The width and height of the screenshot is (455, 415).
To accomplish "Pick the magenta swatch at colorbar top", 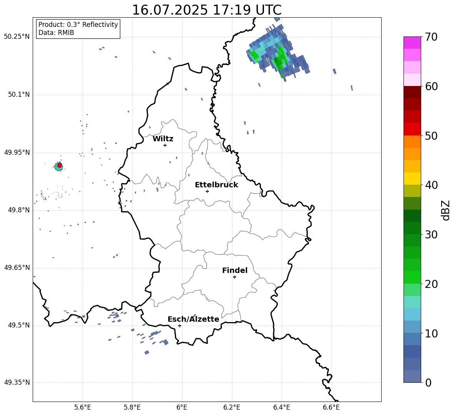I will (x=412, y=43).
